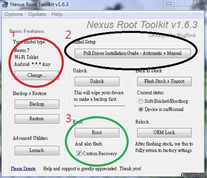
Task: Click the 'Android *.*.* Any' text
Action: click(32, 64)
